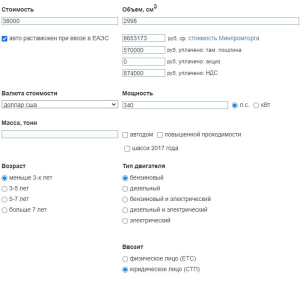The height and width of the screenshot is (284, 300).
Task: Click the paid 'НДС' amount field
Action: click(x=143, y=73)
